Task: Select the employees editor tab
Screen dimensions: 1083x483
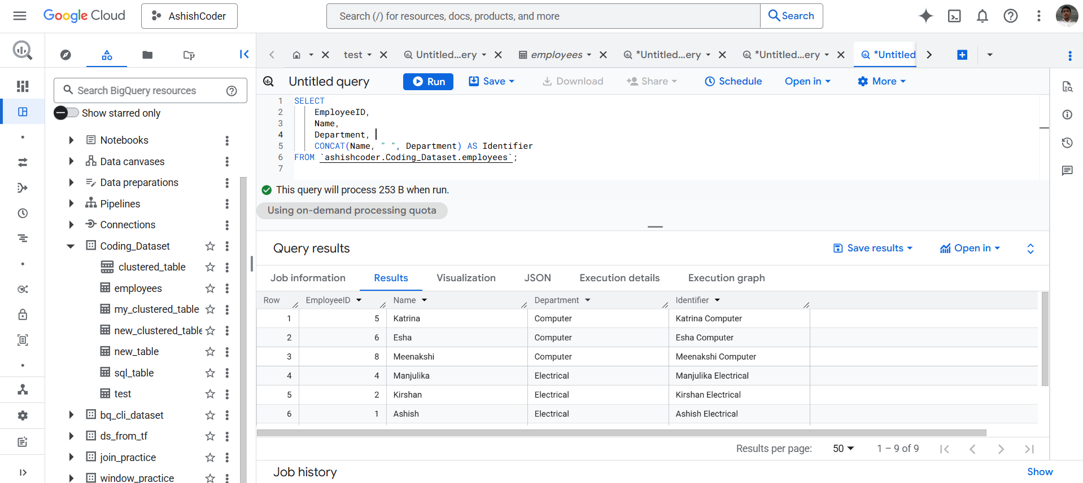Action: coord(556,55)
